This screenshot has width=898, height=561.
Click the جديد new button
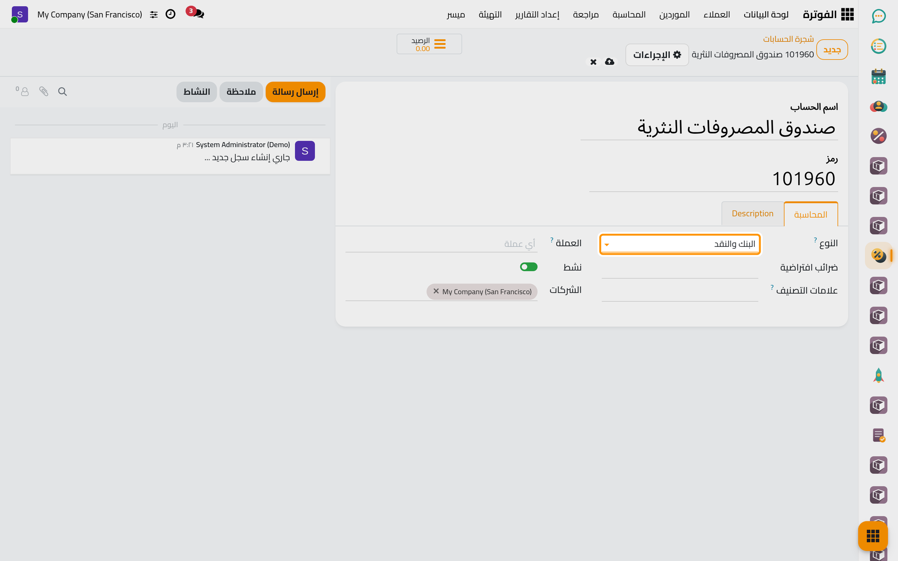(x=832, y=50)
